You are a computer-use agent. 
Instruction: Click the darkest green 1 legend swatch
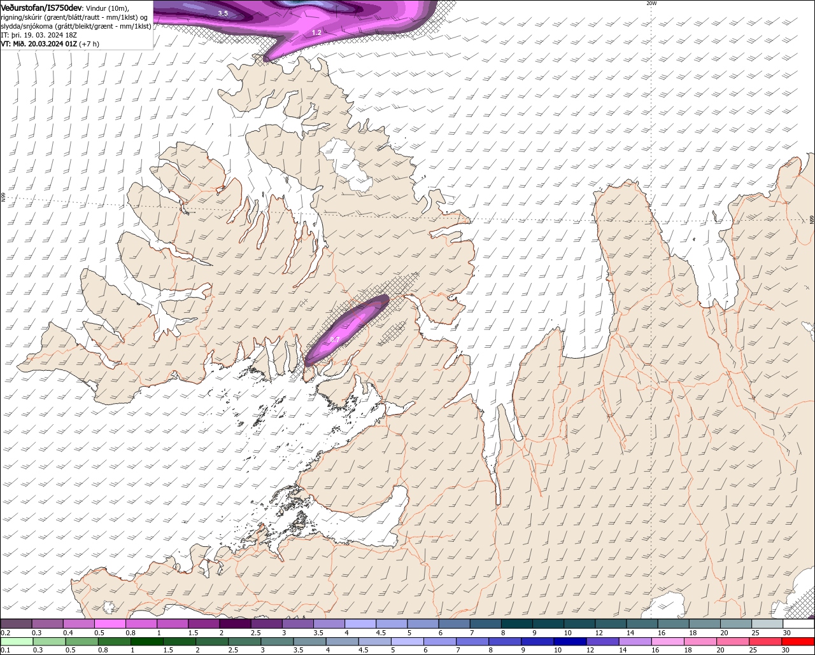(146, 642)
